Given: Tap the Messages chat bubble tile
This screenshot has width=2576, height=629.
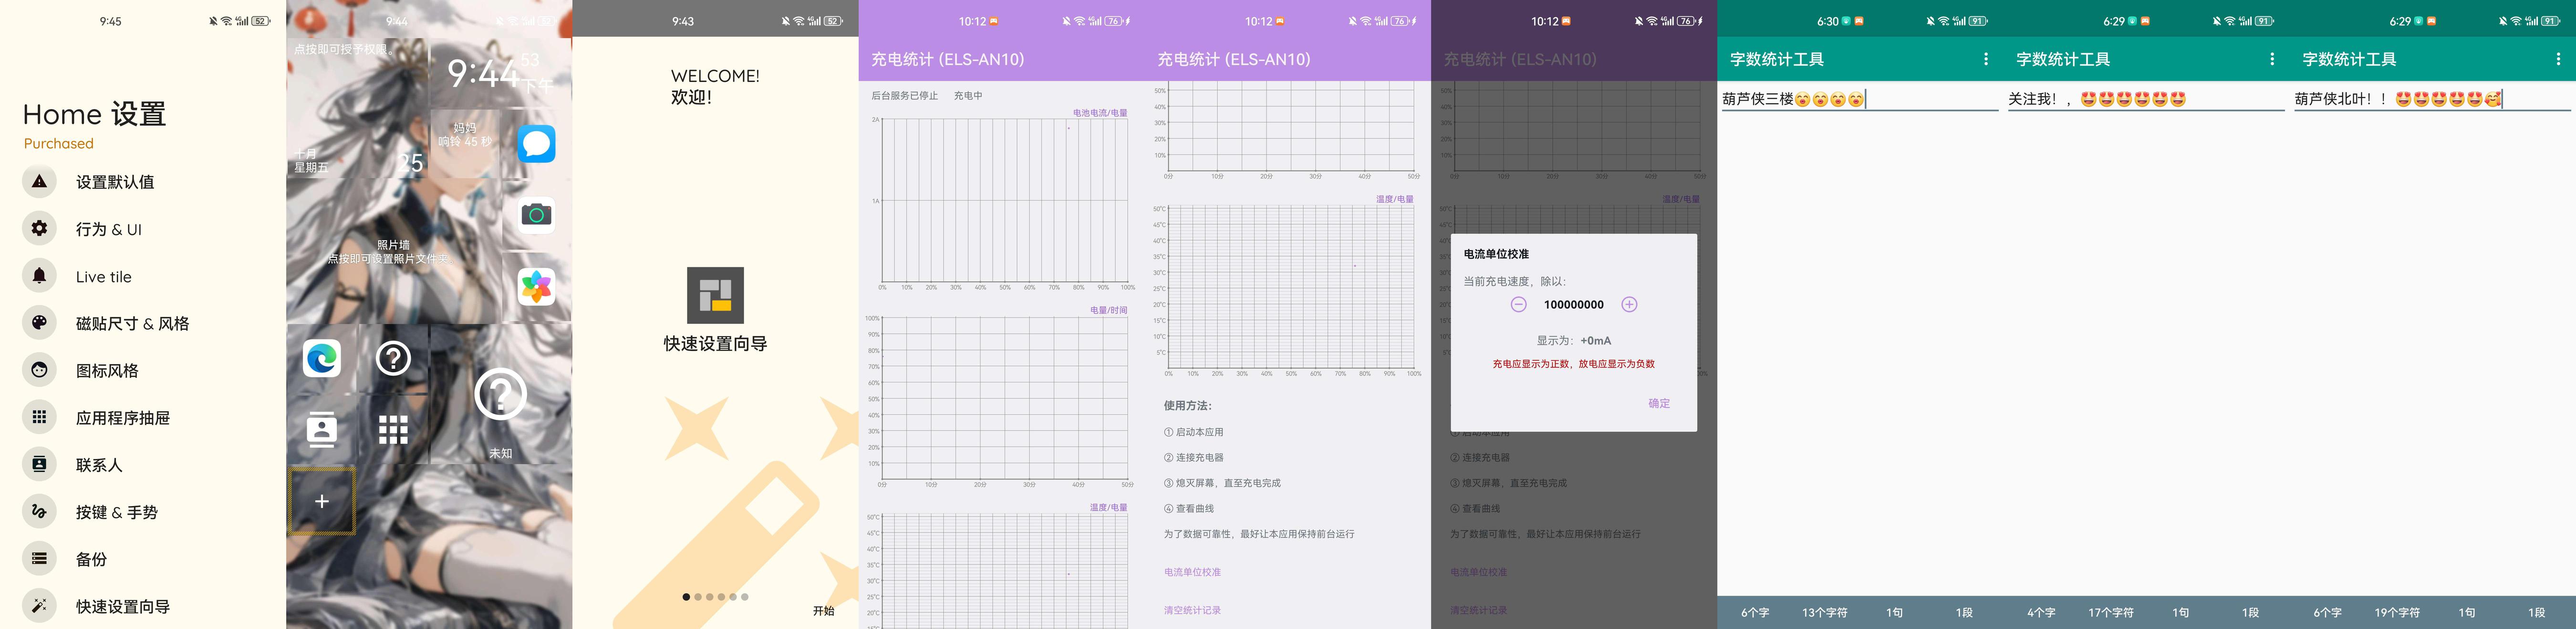Looking at the screenshot, I should (x=536, y=144).
